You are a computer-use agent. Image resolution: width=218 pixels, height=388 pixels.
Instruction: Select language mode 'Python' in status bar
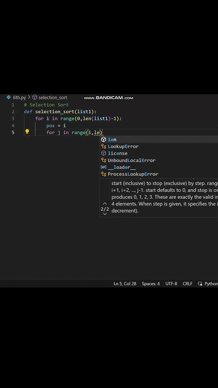pyautogui.click(x=211, y=283)
